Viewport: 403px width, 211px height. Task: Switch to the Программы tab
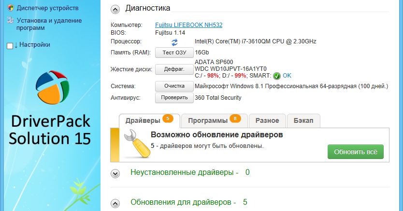coord(215,121)
